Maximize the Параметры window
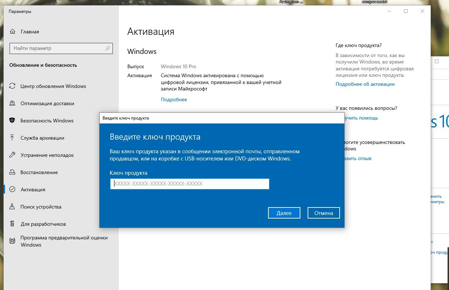The image size is (449, 290). (x=406, y=11)
